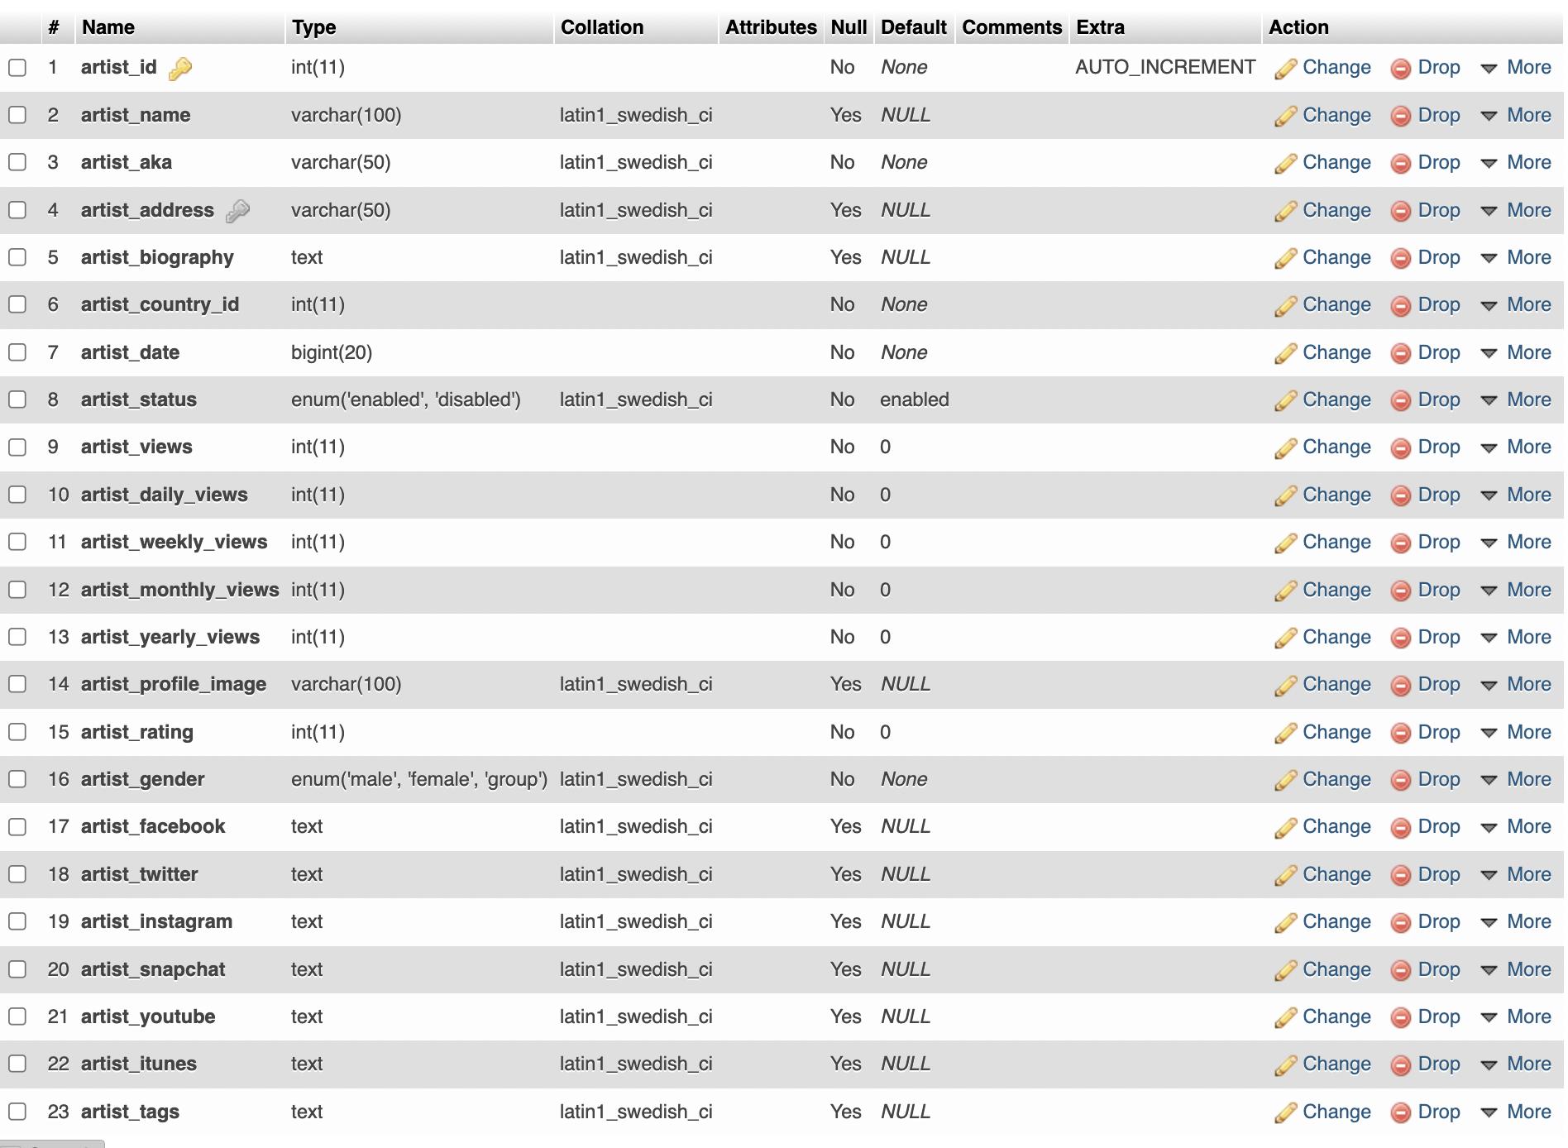Click pencil icon in artist_instagram row
The width and height of the screenshot is (1568, 1148).
(1285, 923)
